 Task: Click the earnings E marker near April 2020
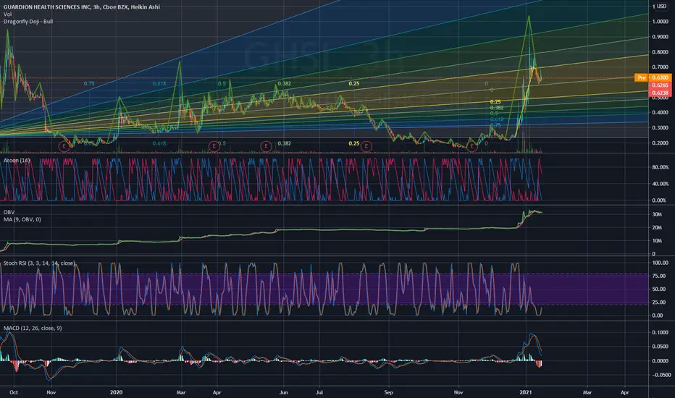214,146
